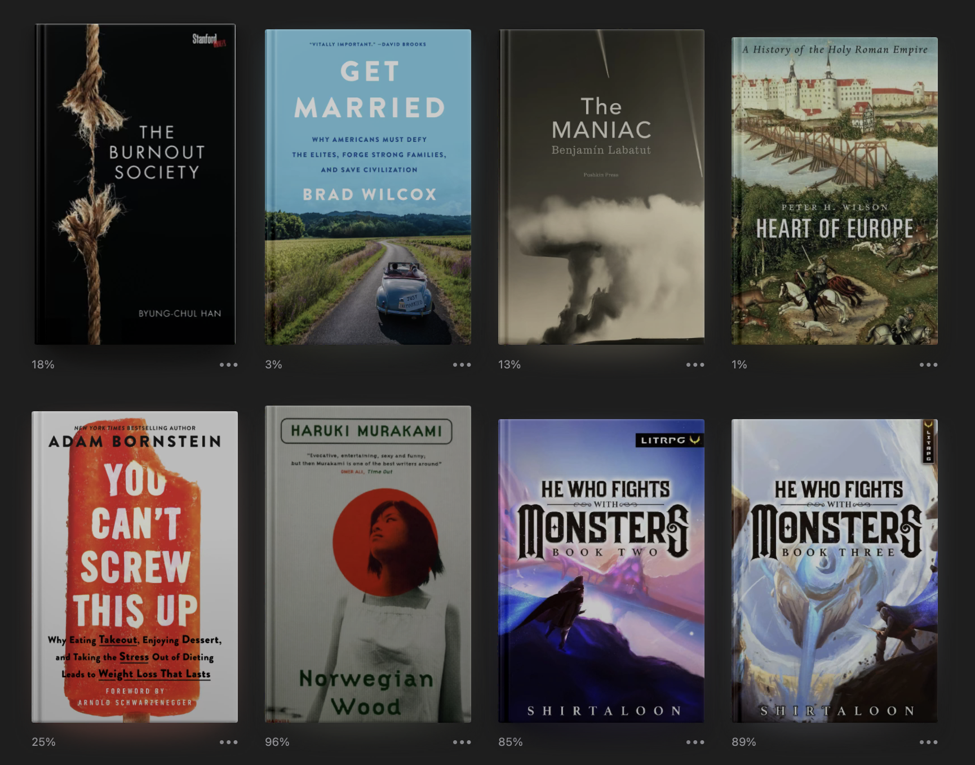This screenshot has height=765, width=975.
Task: Open more options for Monsters Book Two
Action: (695, 742)
